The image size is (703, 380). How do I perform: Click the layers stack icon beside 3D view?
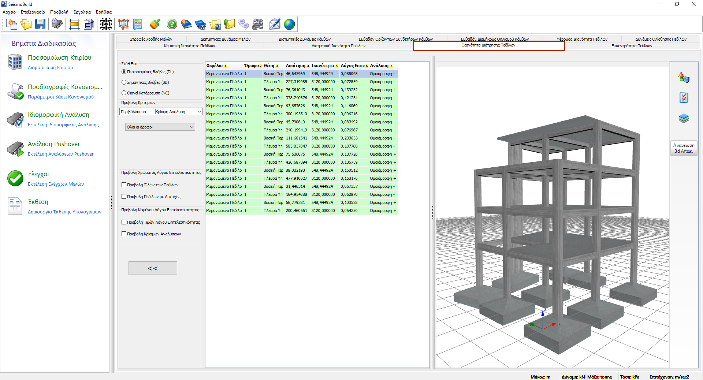[684, 118]
